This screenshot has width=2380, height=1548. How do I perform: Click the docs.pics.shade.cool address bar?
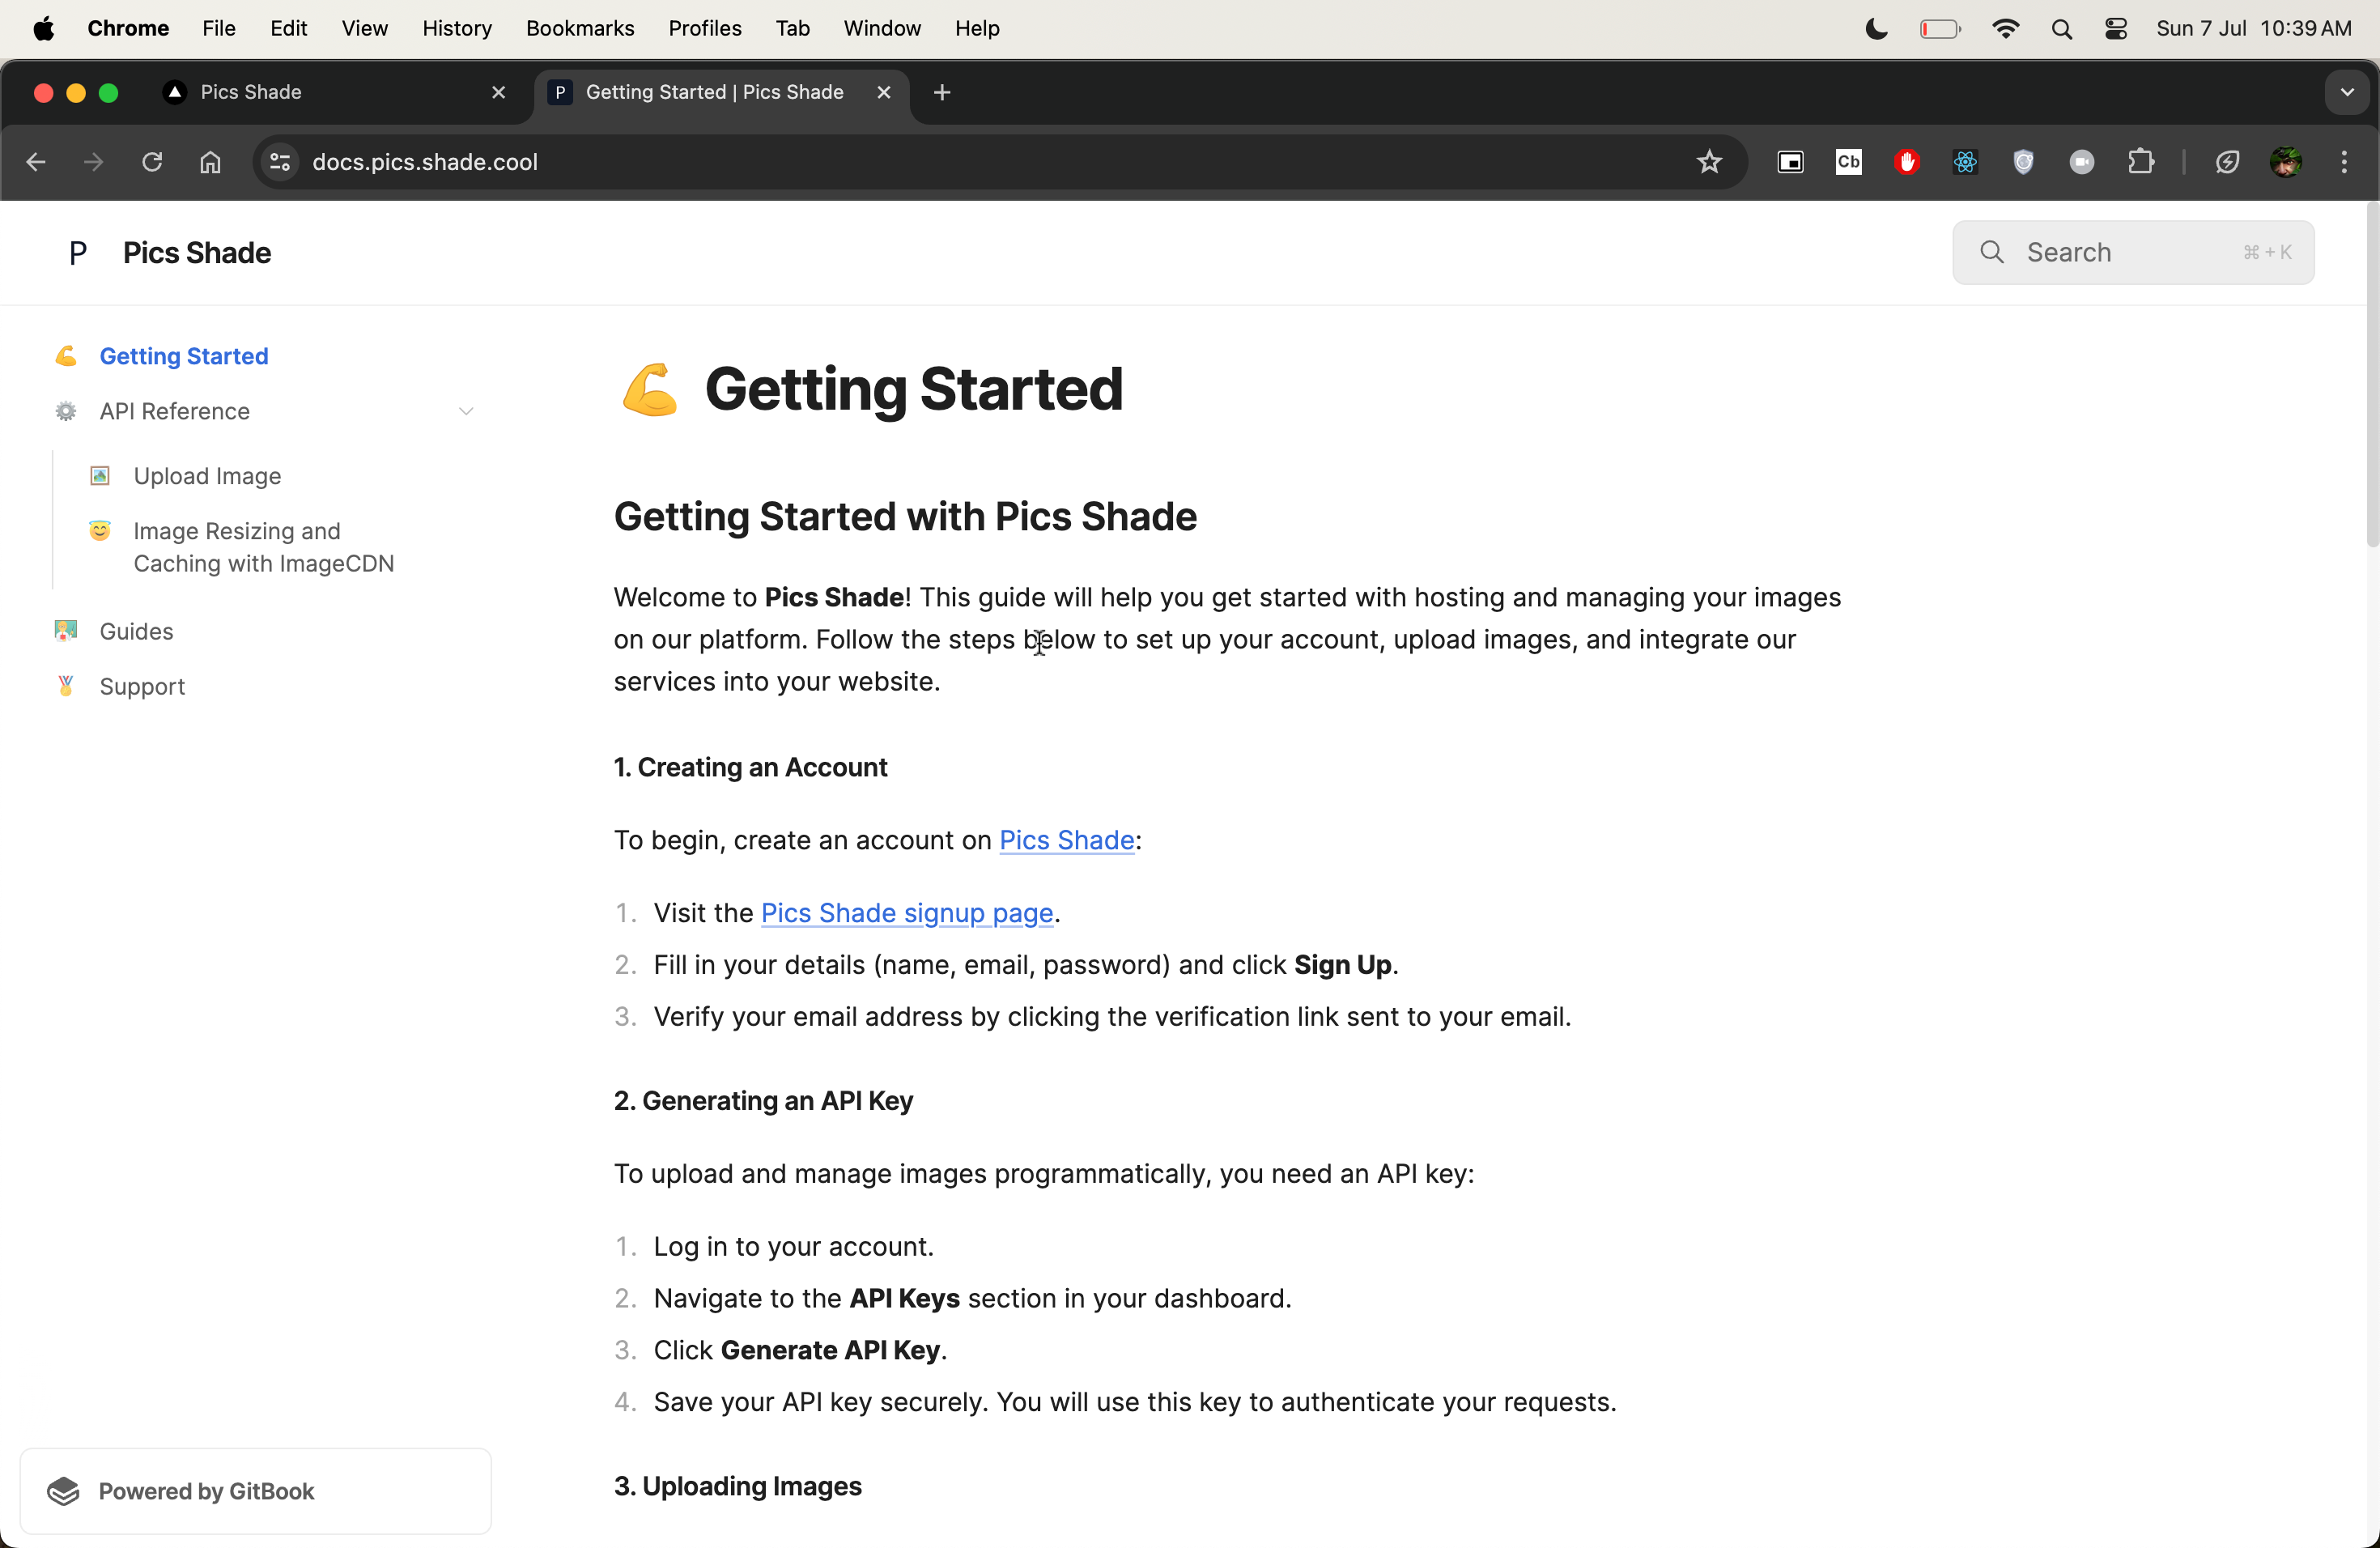click(x=1000, y=162)
